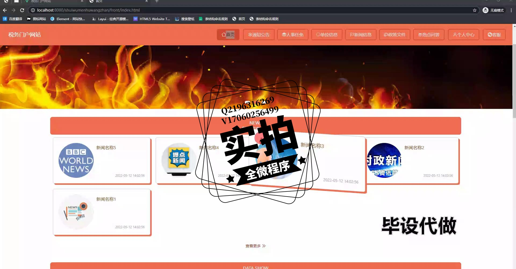Open the 个人中心 menu item
This screenshot has height=269, width=516.
click(464, 35)
